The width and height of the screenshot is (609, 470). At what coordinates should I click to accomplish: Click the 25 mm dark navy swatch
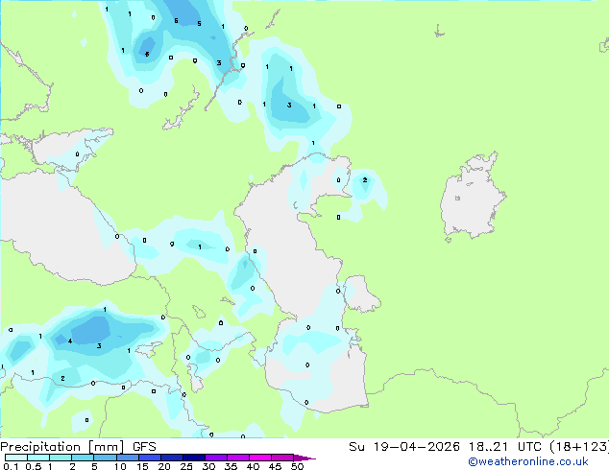tap(194, 458)
